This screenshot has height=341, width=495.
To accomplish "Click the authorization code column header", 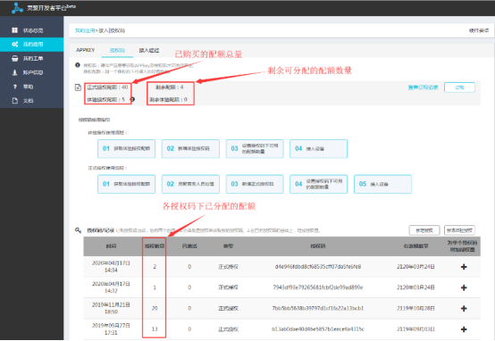I will (318, 246).
